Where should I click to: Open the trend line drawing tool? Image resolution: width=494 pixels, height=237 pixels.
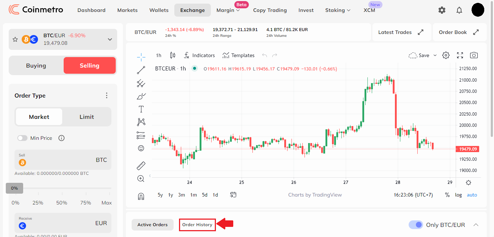(x=141, y=70)
